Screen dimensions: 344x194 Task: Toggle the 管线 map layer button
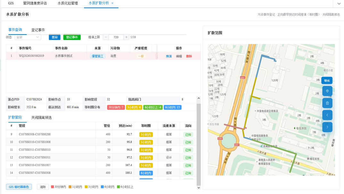coord(327,80)
